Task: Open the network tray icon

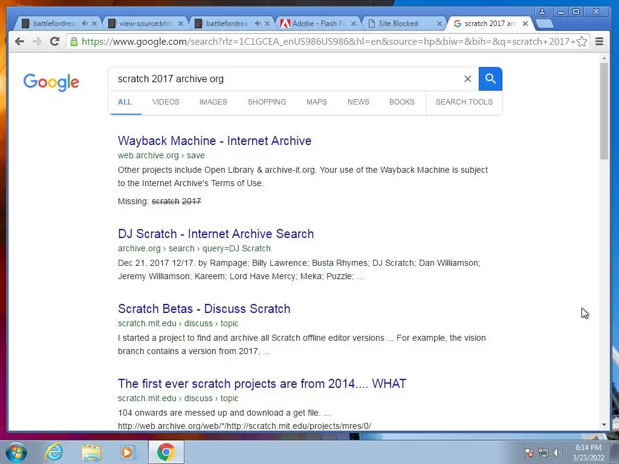Action: (x=543, y=453)
